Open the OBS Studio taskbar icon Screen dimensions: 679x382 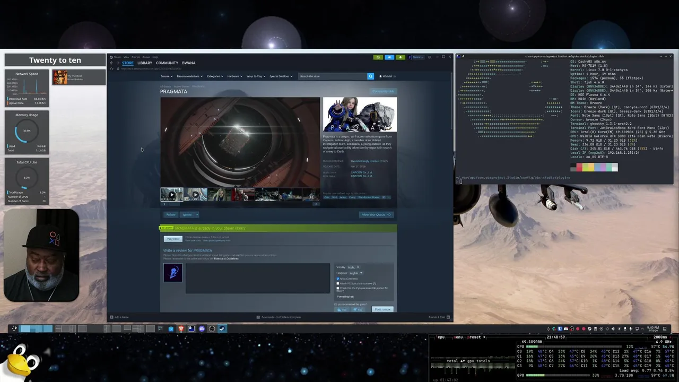click(212, 329)
